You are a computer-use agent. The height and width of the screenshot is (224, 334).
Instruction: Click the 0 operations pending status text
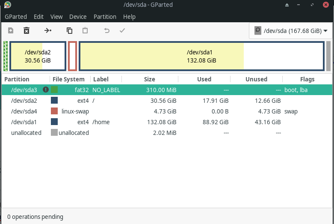click(x=35, y=217)
